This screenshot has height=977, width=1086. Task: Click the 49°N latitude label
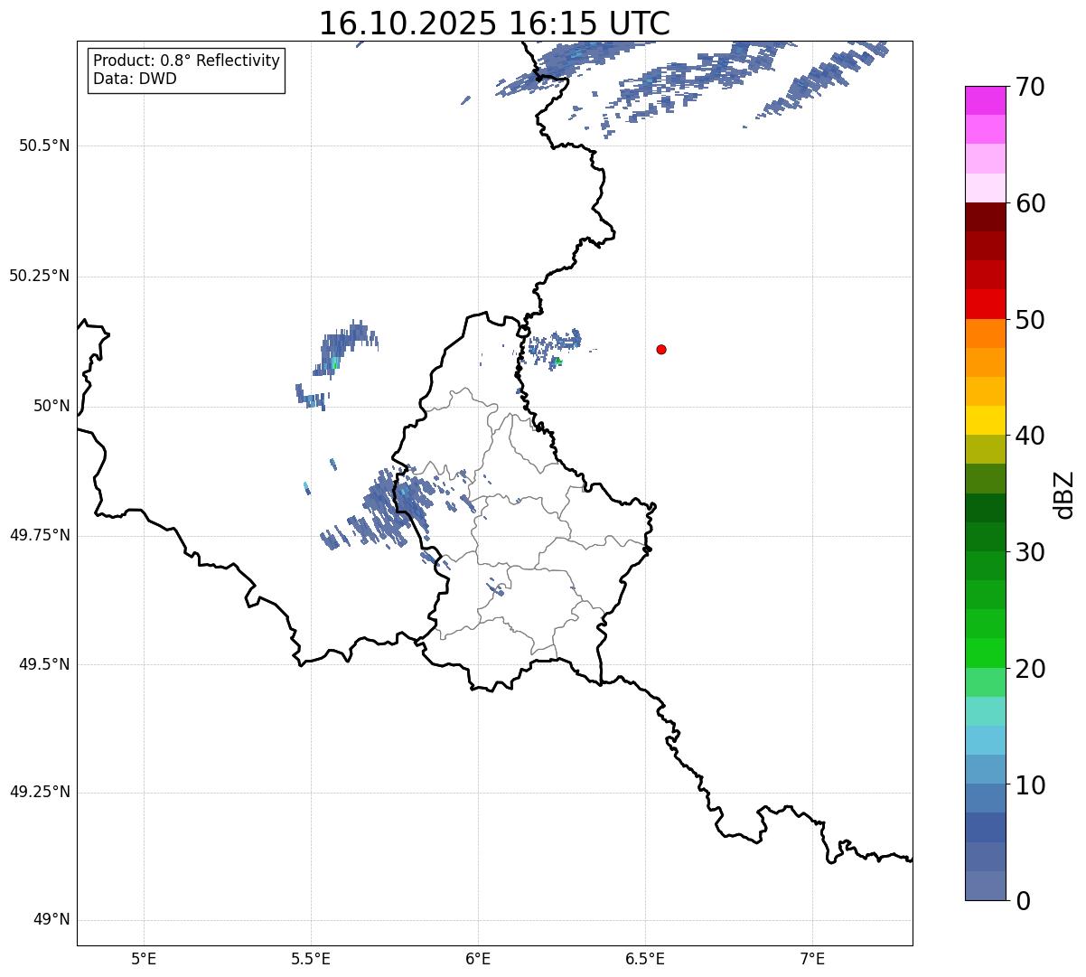pos(51,920)
